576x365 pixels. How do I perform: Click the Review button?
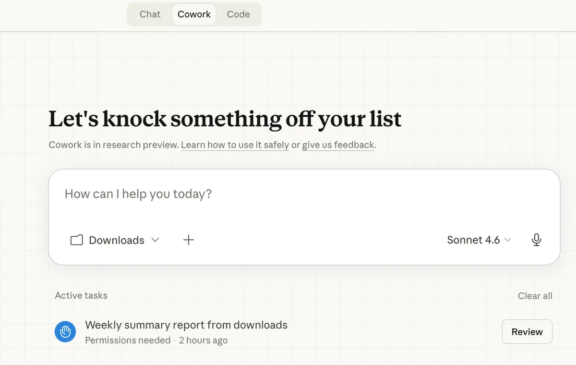527,332
